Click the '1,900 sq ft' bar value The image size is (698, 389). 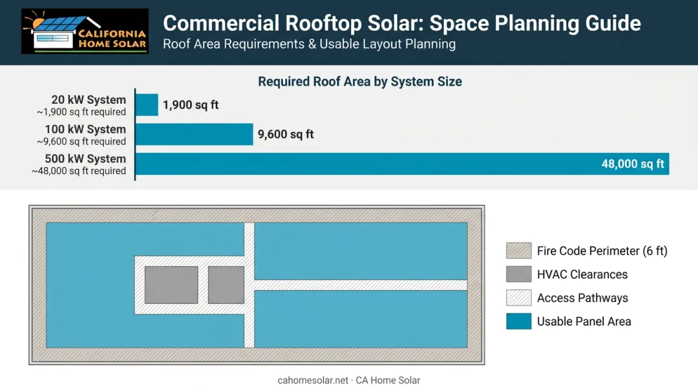[x=191, y=105]
